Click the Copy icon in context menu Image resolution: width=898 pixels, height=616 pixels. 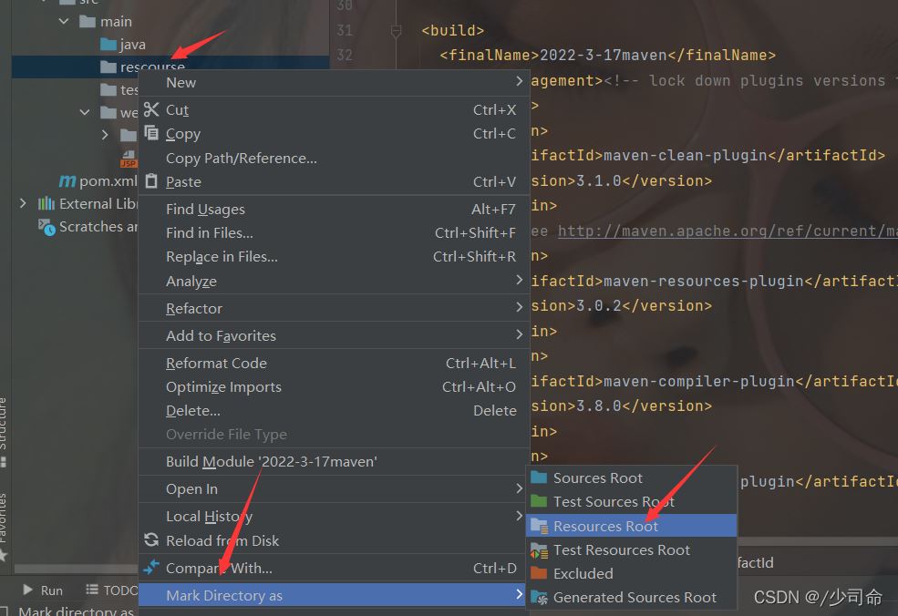[x=151, y=133]
